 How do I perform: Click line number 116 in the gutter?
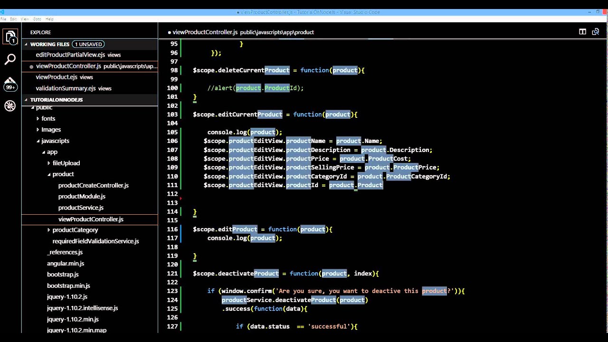172,229
